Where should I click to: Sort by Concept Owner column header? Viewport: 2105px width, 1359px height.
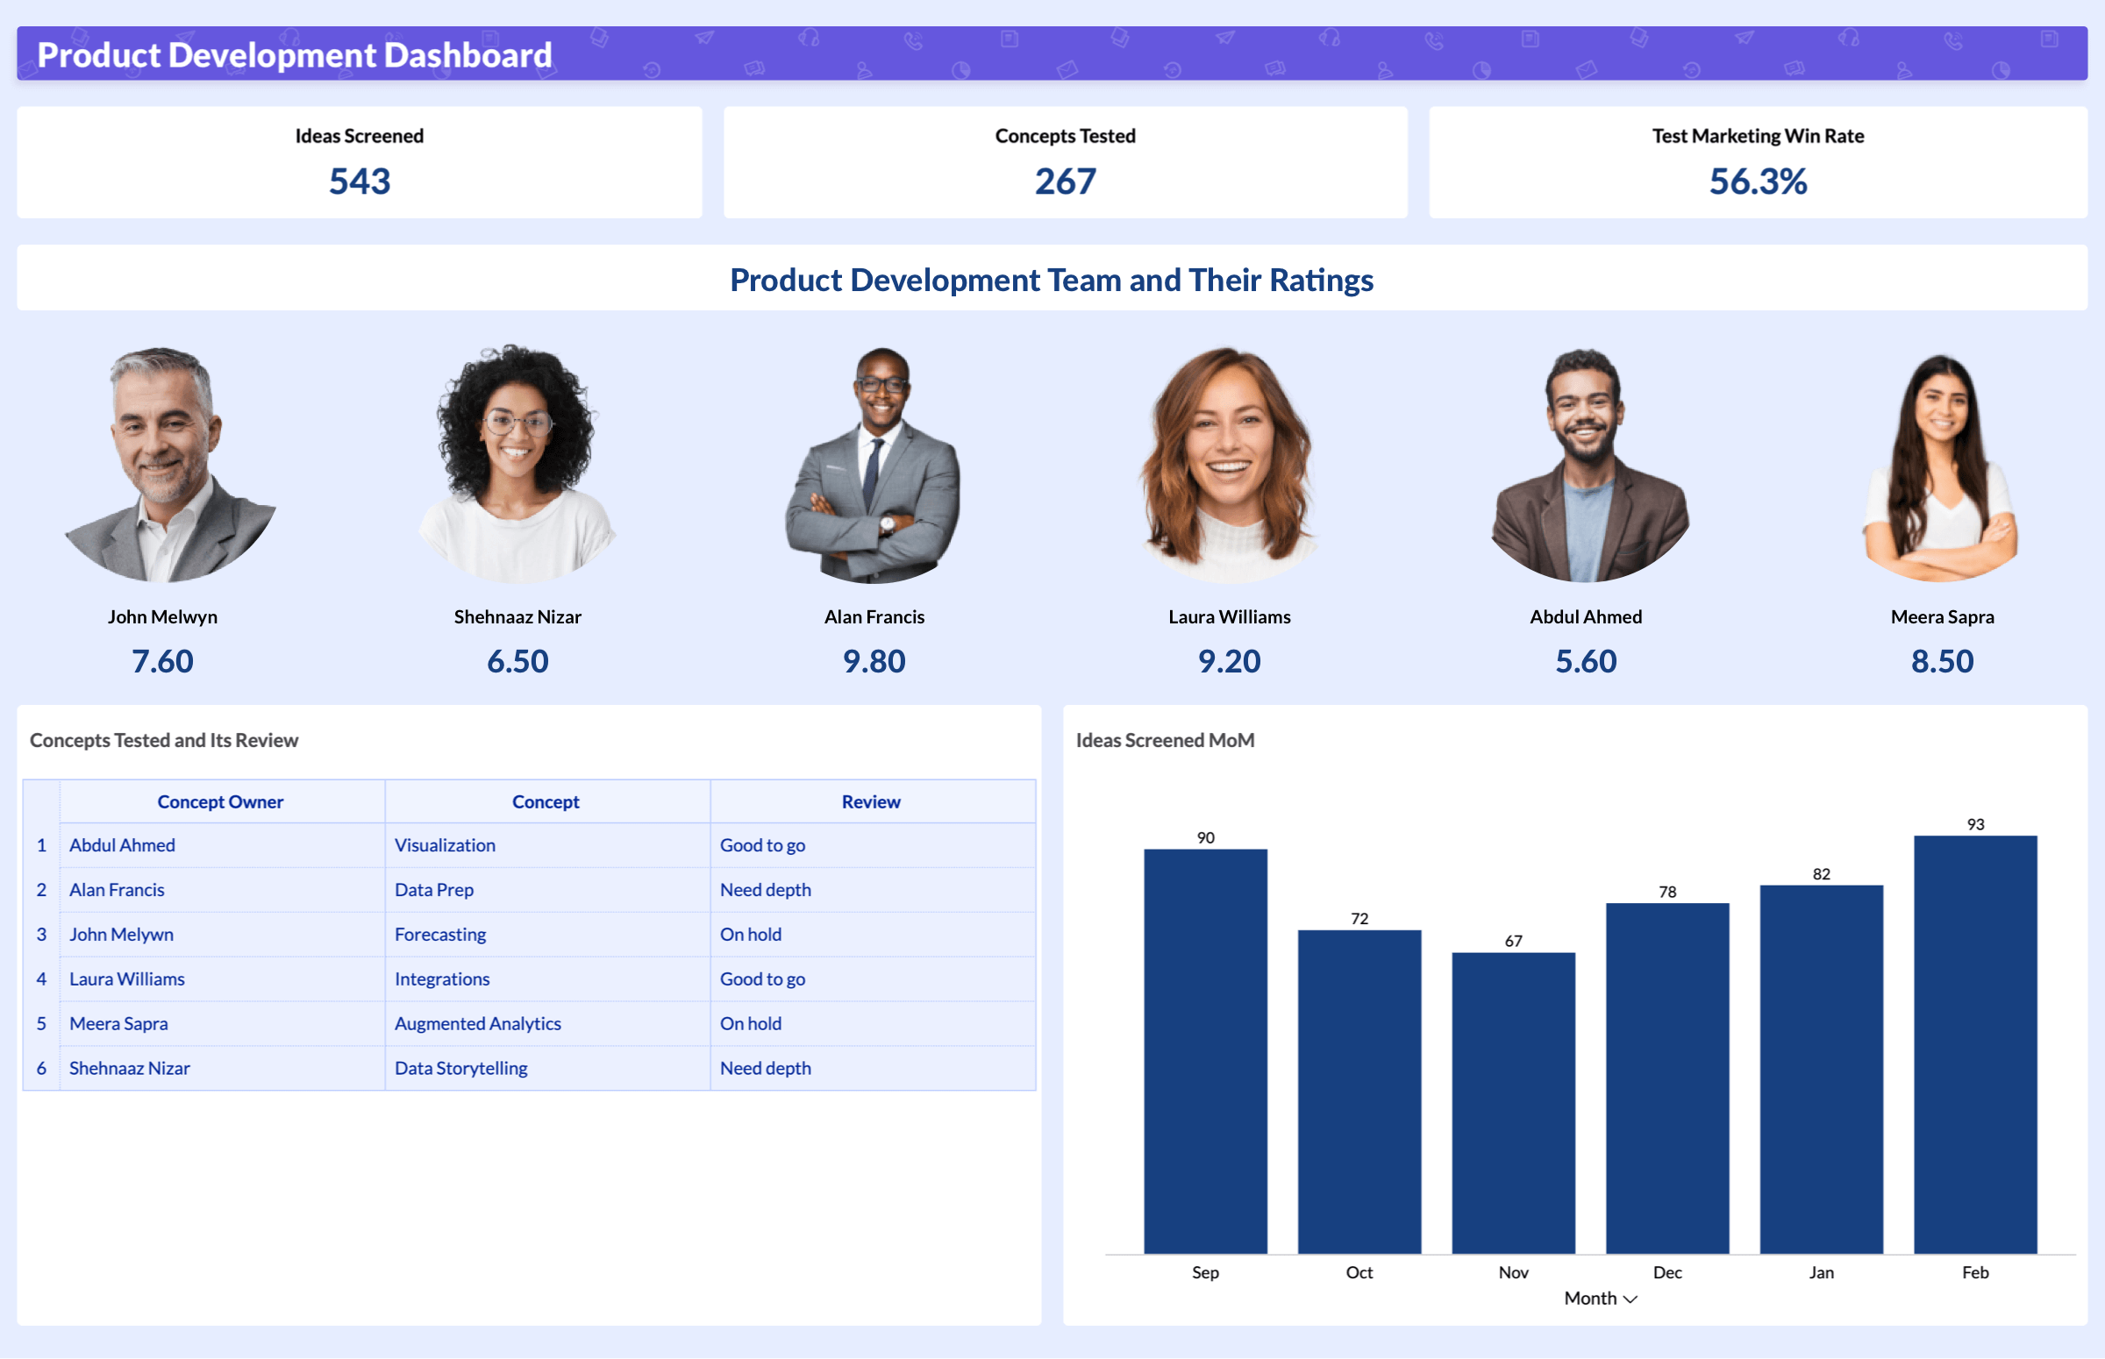[x=220, y=801]
